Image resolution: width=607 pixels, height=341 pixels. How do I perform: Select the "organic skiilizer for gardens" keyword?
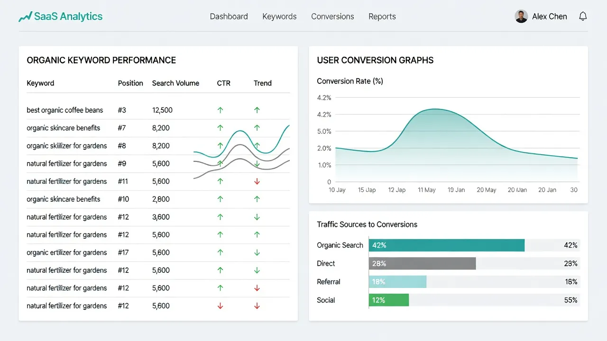pos(67,146)
